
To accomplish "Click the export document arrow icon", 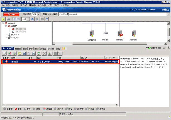I will [50, 53].
